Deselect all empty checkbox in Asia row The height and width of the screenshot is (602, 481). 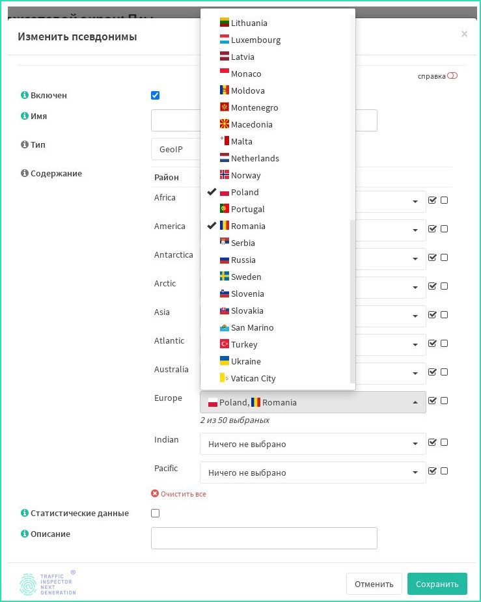tap(444, 315)
